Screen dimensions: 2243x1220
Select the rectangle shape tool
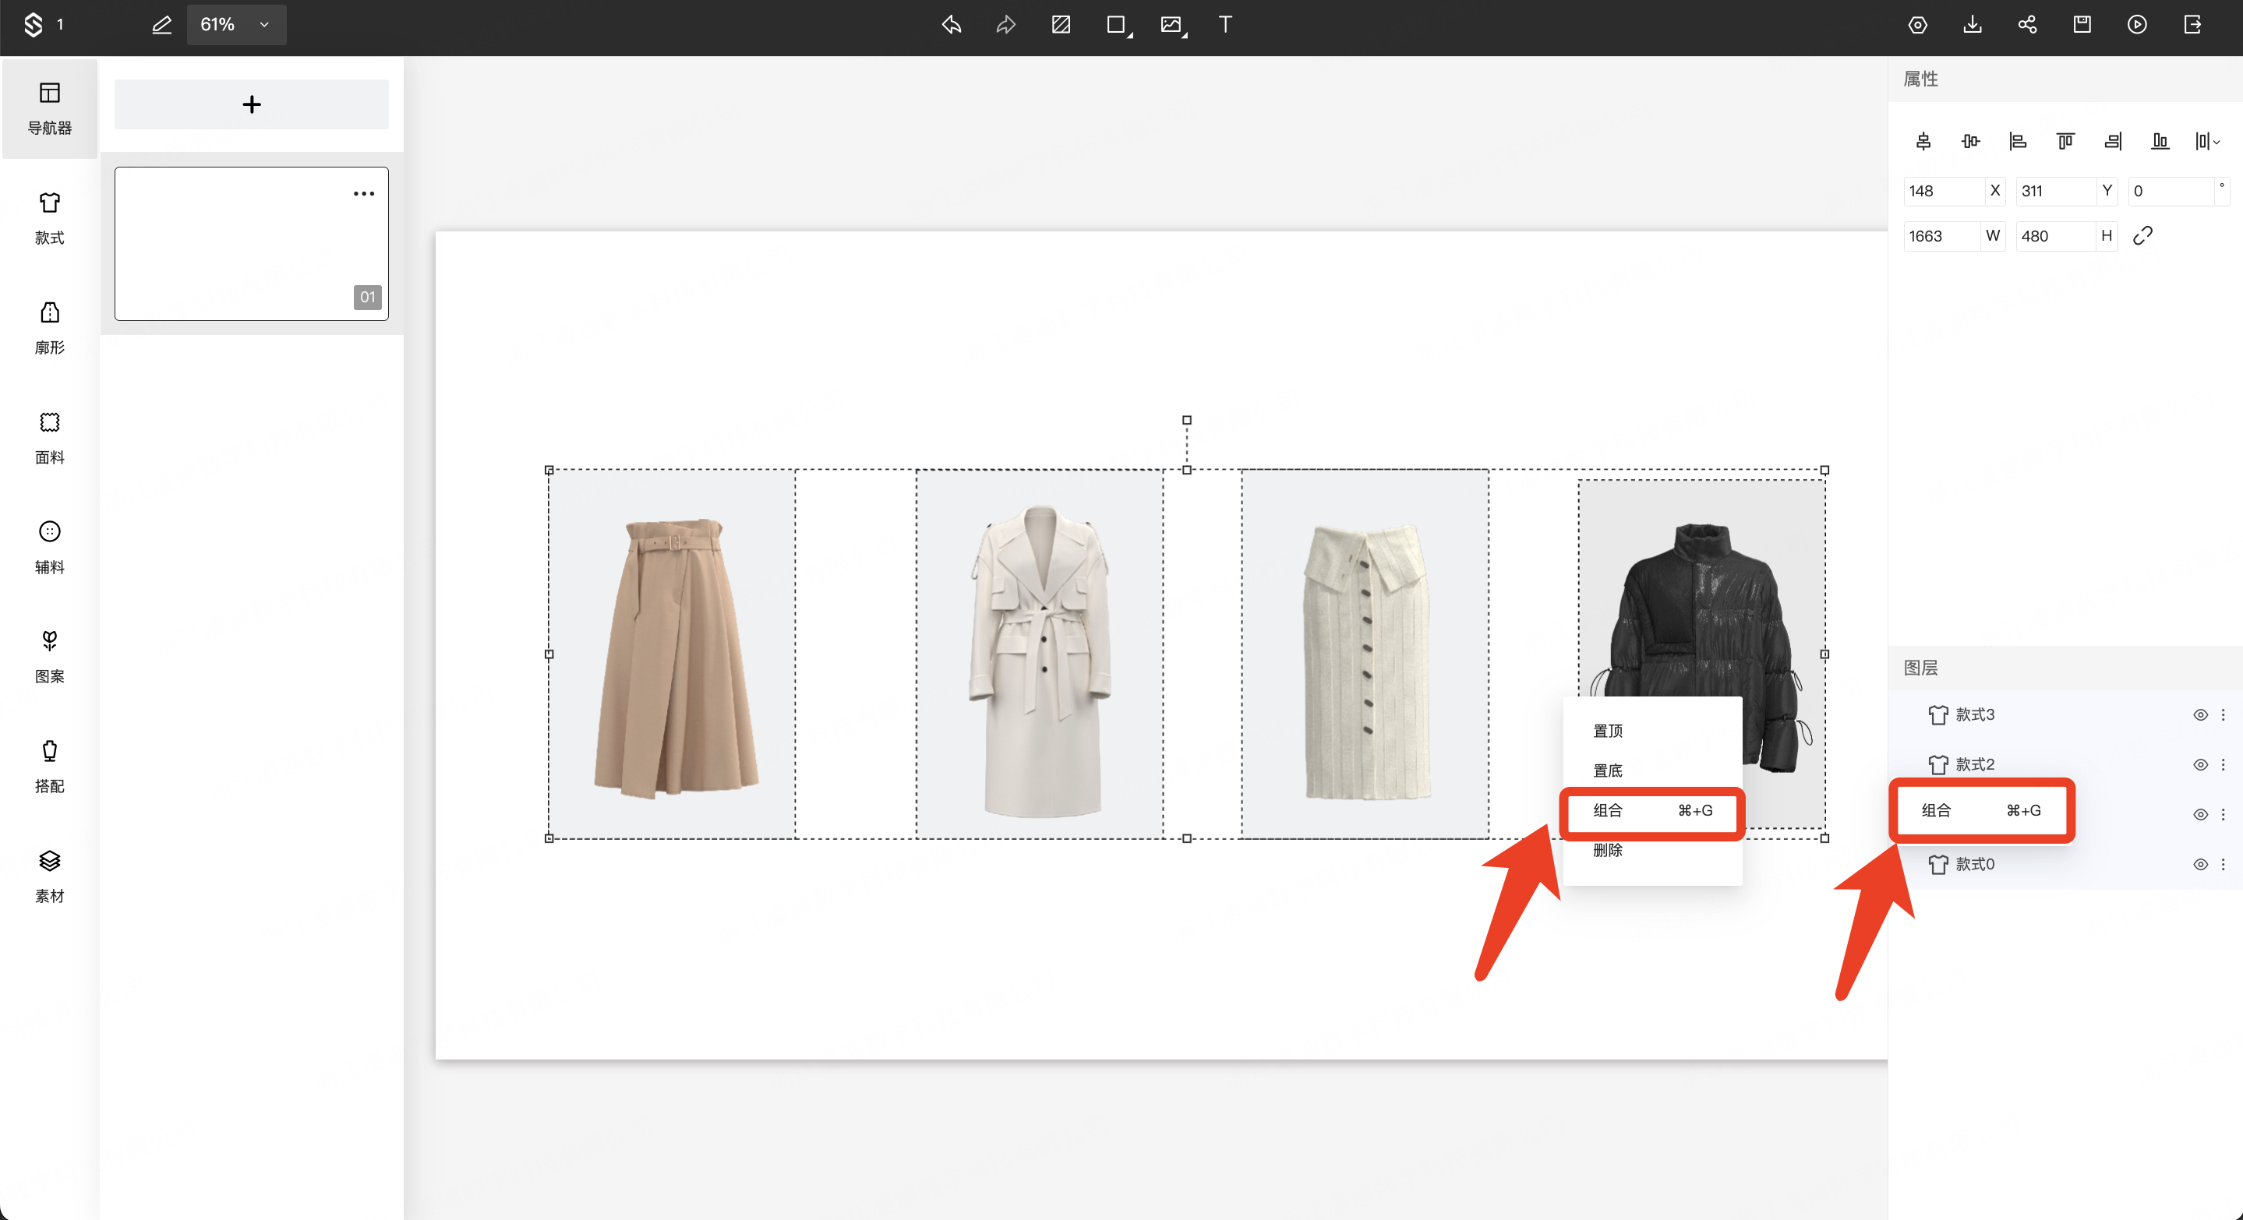(1116, 24)
